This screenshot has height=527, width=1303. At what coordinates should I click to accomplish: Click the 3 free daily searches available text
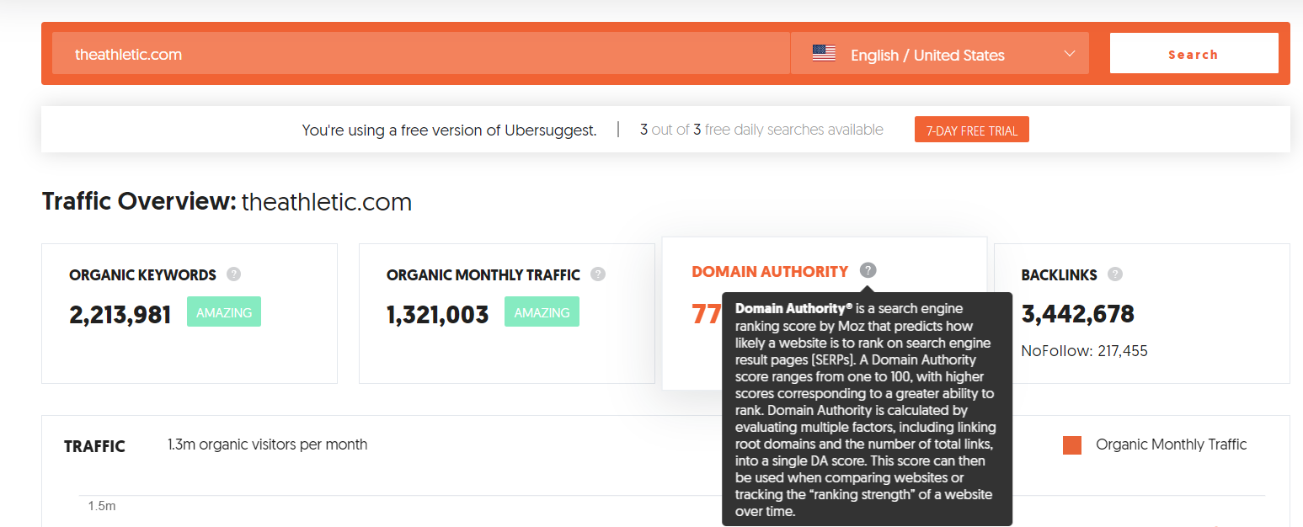click(762, 130)
